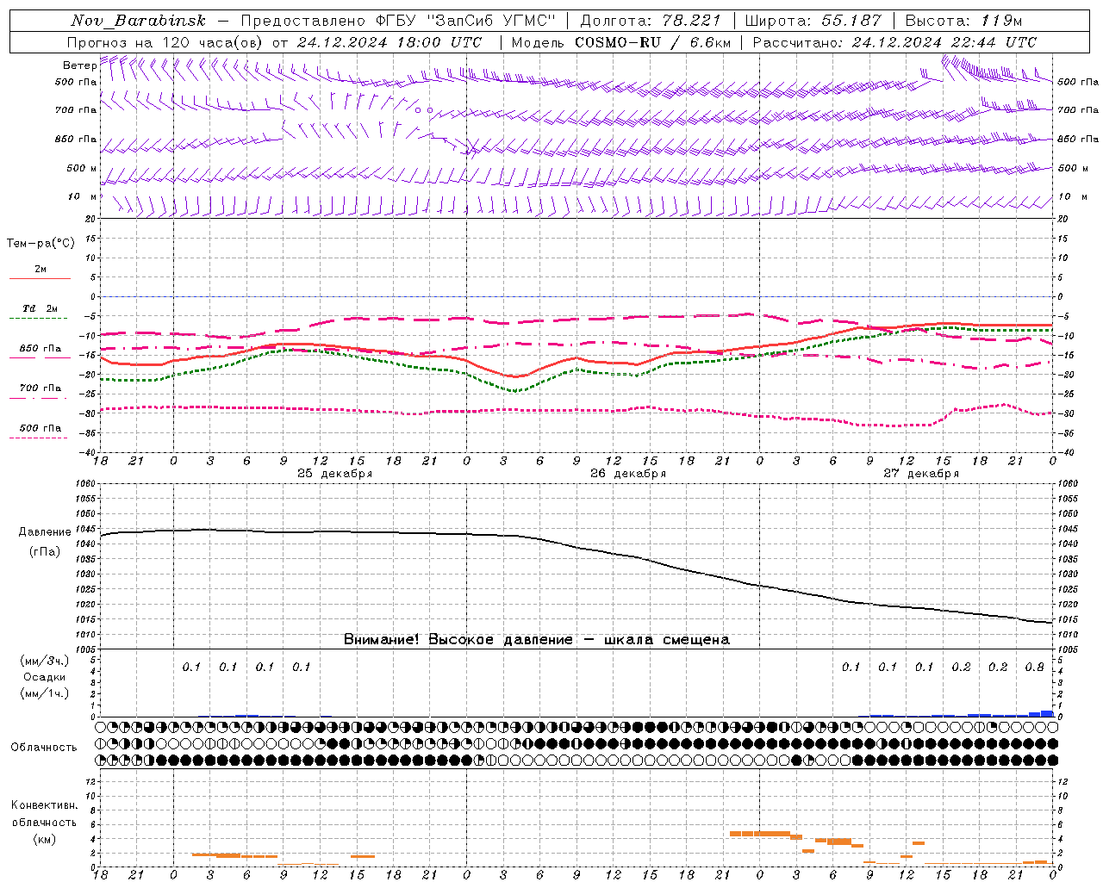The width and height of the screenshot is (1103, 882).
Task: Click 'Модель COSMO-RU / 6.6км' text
Action: 620,42
